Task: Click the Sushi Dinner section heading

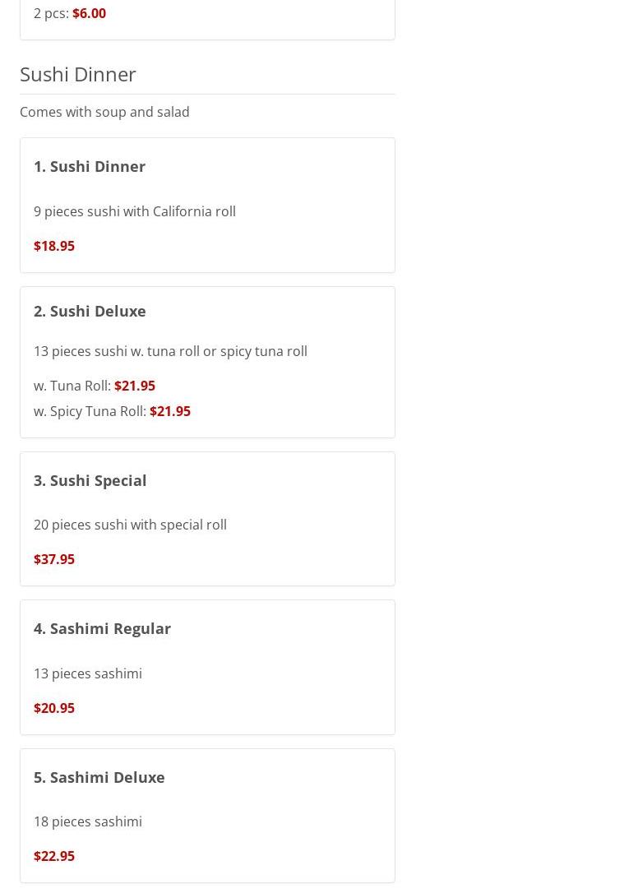Action: click(78, 74)
